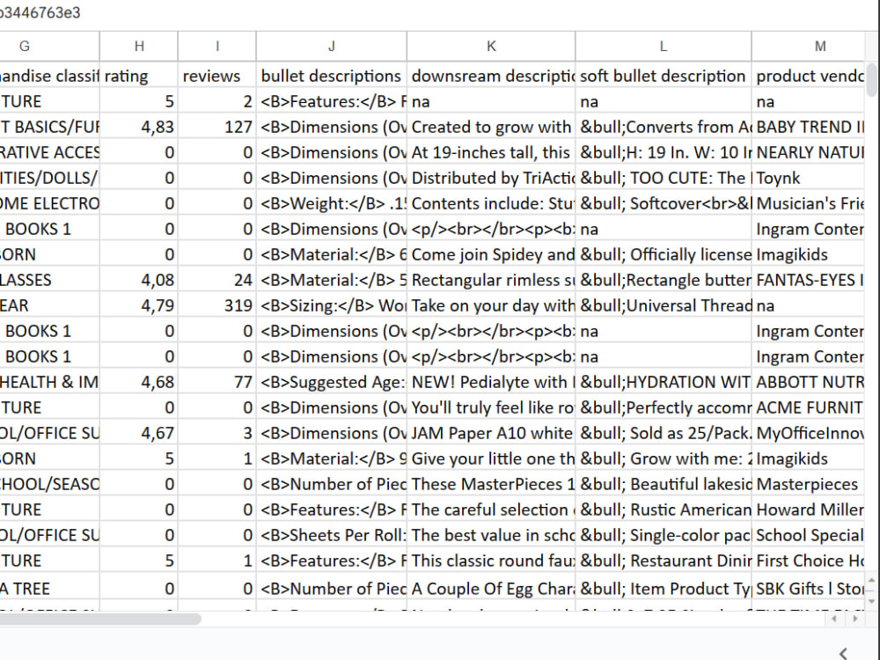The image size is (880, 660).
Task: Click the '&bull;HYDRATION WIT' cell
Action: pyautogui.click(x=664, y=382)
